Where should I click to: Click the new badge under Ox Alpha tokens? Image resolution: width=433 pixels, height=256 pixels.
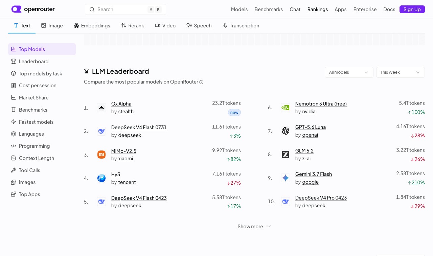point(234,113)
